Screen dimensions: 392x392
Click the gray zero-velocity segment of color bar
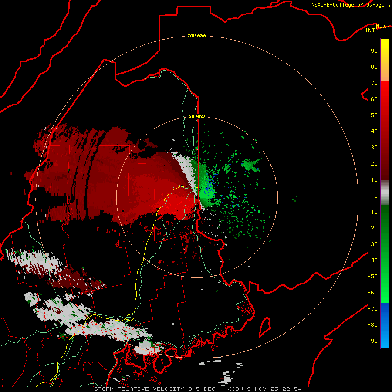point(385,193)
